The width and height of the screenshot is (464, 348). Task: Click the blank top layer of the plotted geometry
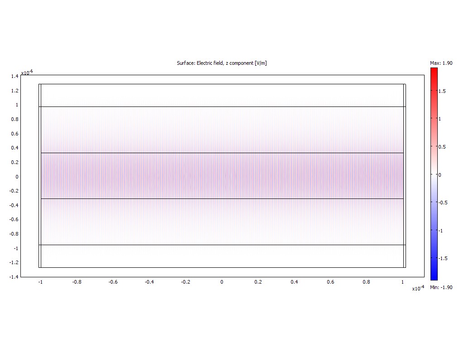click(222, 95)
